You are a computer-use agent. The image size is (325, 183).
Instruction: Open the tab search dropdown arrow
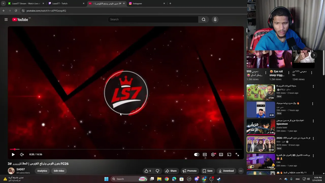(x=3, y=4)
